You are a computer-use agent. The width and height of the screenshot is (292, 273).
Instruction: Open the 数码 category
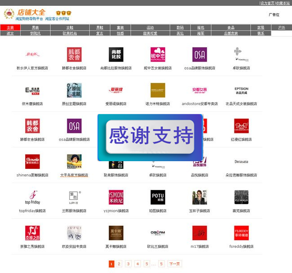tap(180, 27)
